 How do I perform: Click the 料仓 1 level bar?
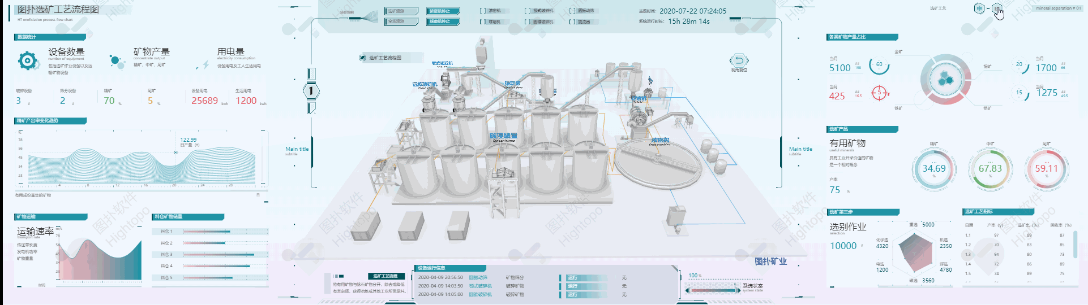tap(225, 232)
